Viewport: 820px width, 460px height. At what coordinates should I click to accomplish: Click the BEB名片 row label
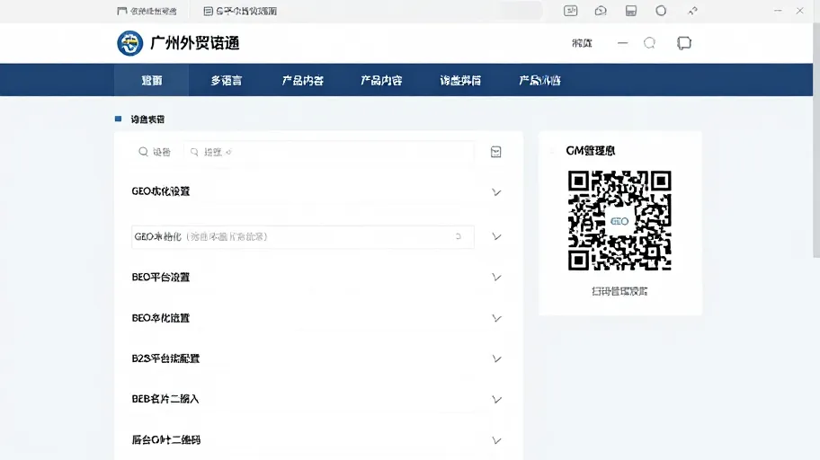(165, 399)
